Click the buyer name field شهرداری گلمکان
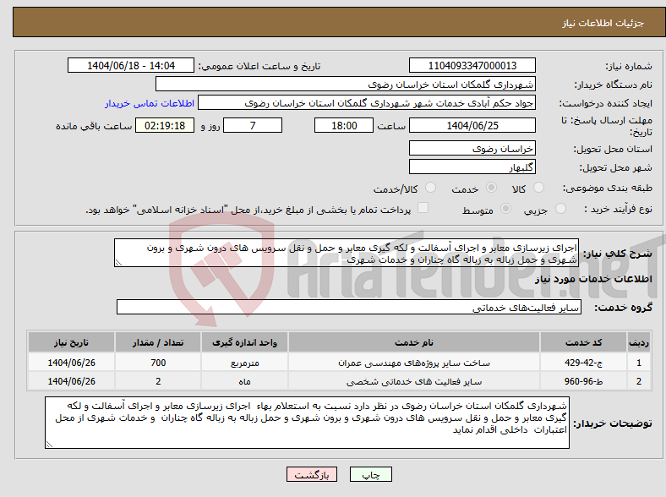 tap(346, 85)
